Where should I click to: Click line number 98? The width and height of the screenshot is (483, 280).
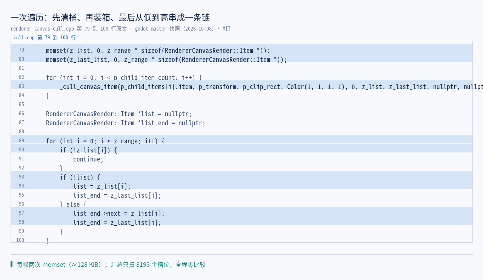point(21,222)
